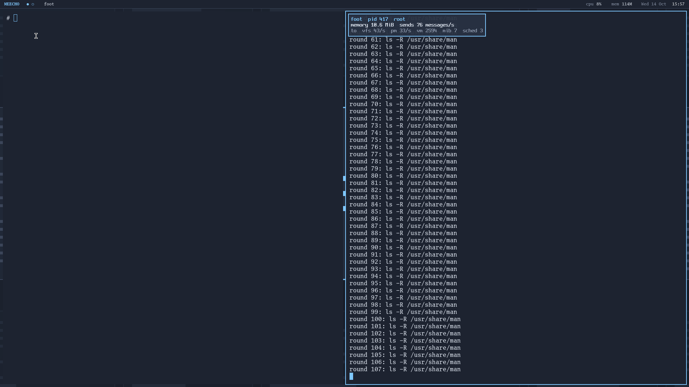Click the cpu 8% indicator

(x=594, y=4)
